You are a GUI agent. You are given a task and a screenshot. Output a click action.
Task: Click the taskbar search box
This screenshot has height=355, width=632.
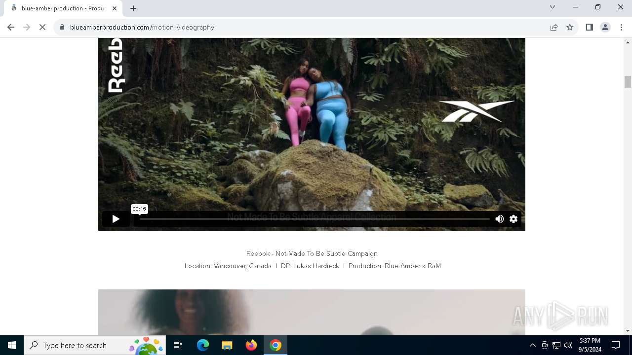click(95, 345)
